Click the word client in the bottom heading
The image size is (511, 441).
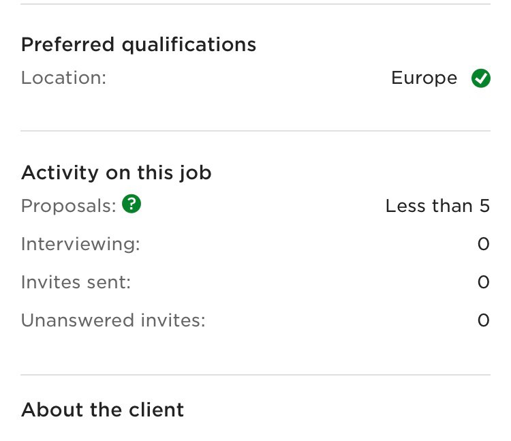pos(157,410)
